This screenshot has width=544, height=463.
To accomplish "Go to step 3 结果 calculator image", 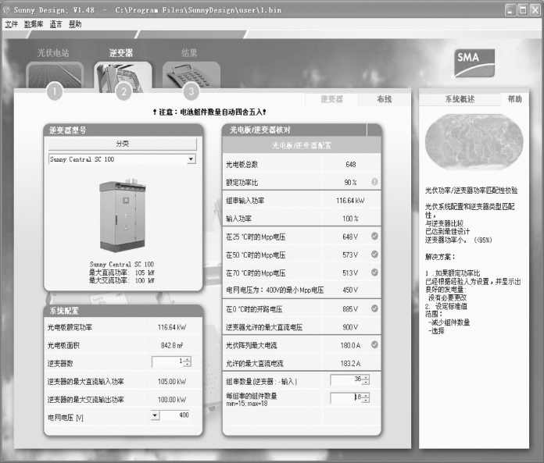I will click(x=191, y=75).
